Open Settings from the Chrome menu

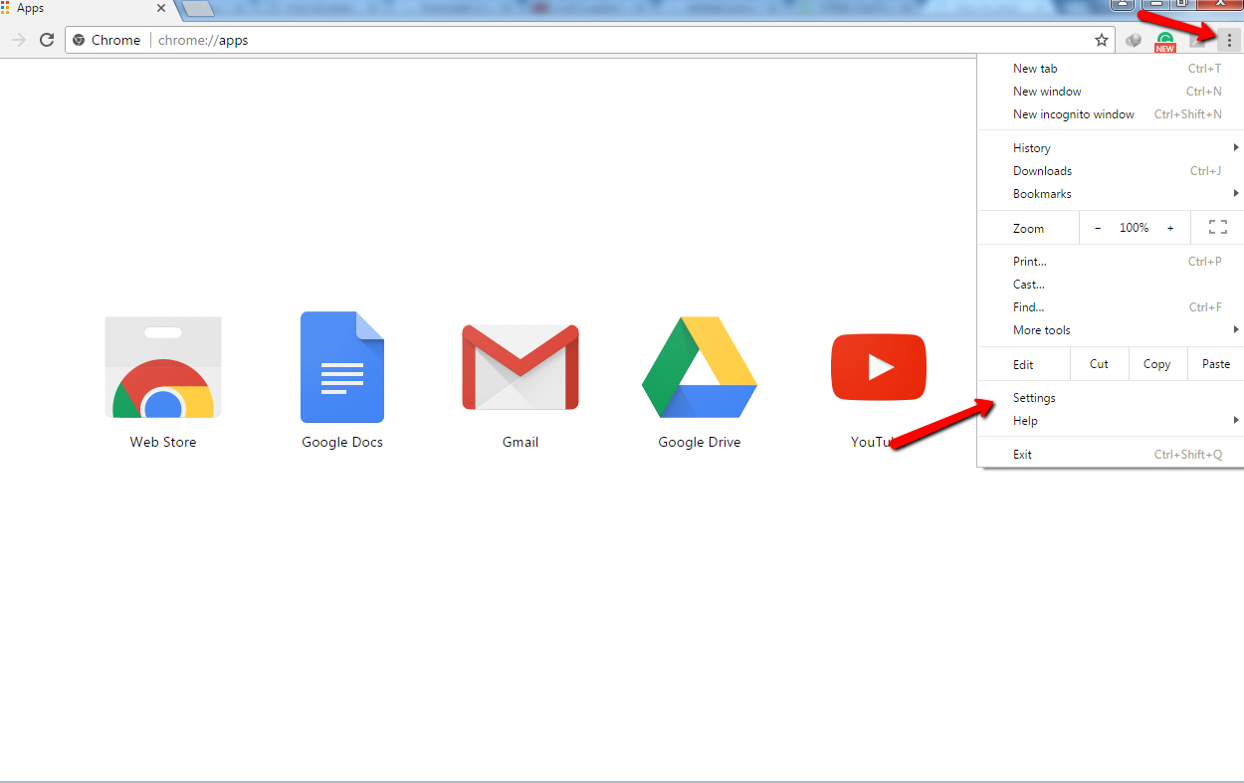(x=1111, y=398)
